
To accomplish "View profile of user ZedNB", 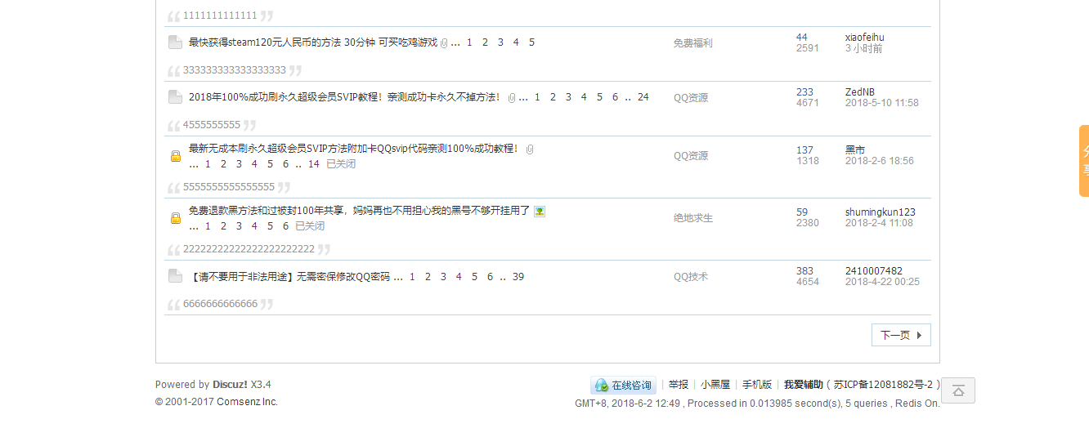I will 860,92.
